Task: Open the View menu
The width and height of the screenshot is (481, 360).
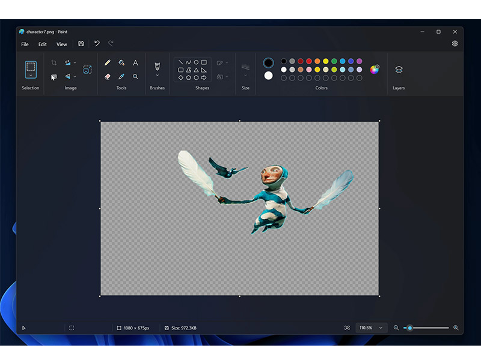Action: [62, 44]
